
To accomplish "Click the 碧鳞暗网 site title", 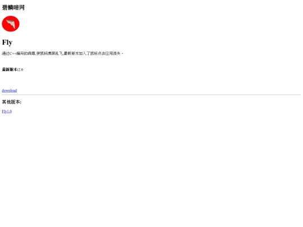I will pyautogui.click(x=13, y=7).
